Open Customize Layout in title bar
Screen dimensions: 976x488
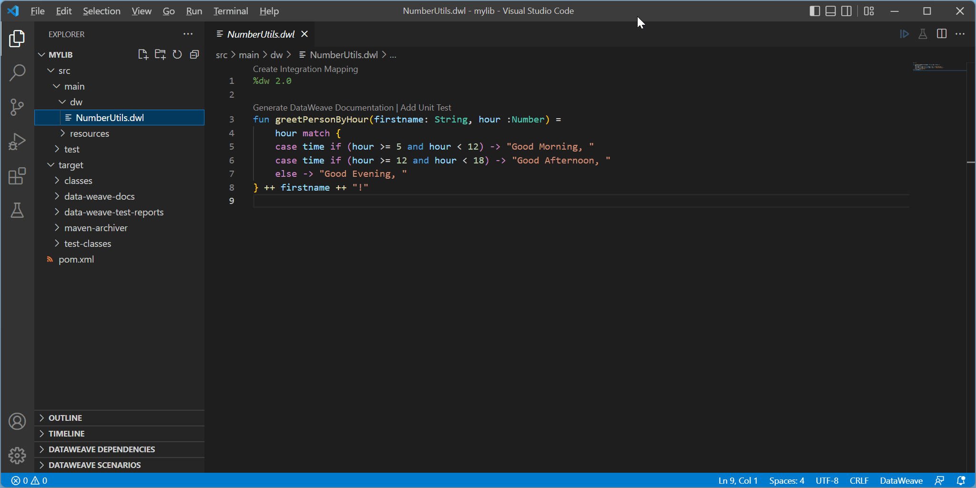[x=869, y=11]
